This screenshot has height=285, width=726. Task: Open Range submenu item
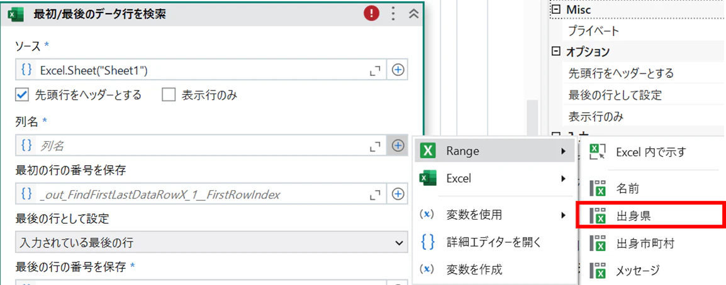[x=494, y=151]
